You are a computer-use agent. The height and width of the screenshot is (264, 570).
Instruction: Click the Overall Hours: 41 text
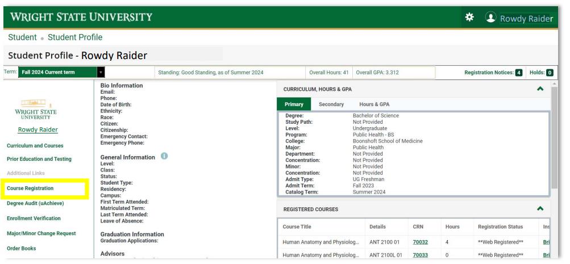click(328, 72)
